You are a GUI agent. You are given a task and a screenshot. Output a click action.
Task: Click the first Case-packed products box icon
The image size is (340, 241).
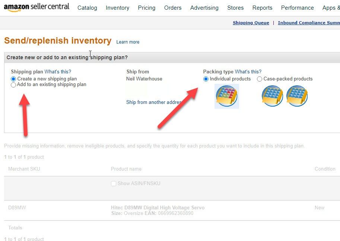(272, 96)
